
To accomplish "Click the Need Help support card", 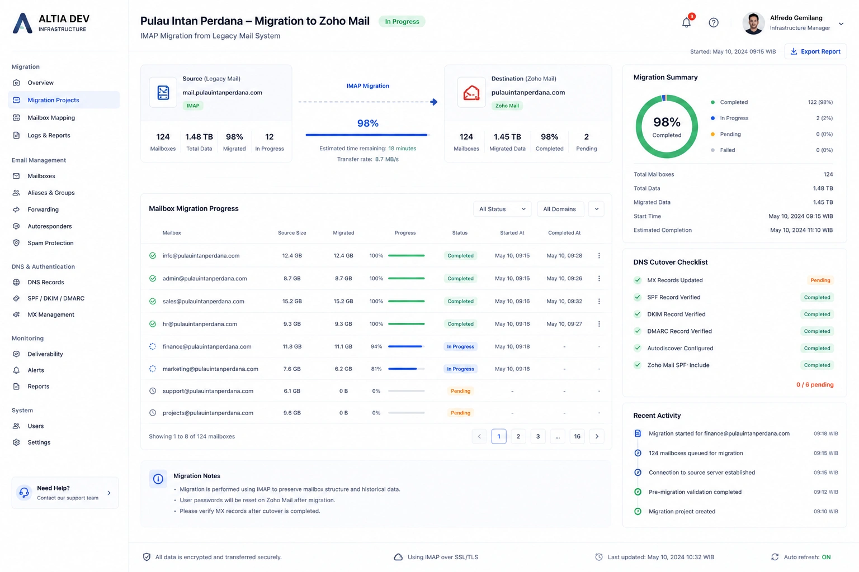I will [x=65, y=493].
